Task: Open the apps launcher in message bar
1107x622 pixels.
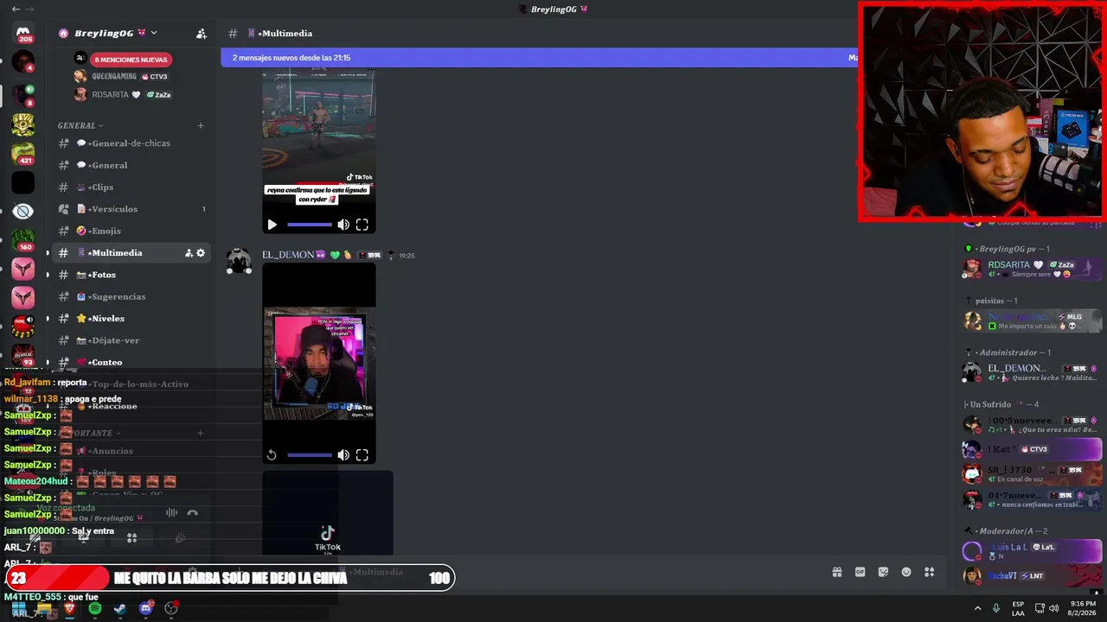Action: [x=930, y=572]
